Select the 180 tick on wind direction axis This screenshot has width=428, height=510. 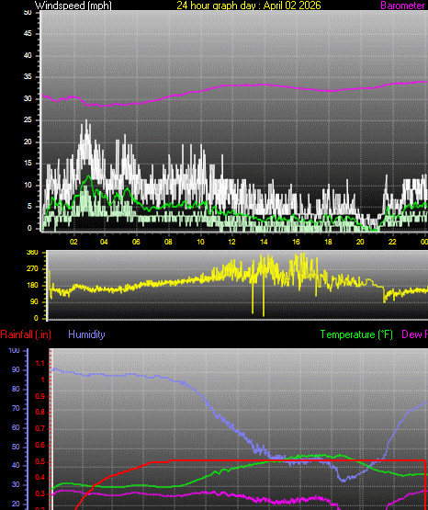32,285
